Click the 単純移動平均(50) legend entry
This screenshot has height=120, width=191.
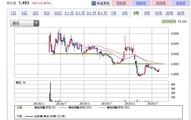pos(114,107)
